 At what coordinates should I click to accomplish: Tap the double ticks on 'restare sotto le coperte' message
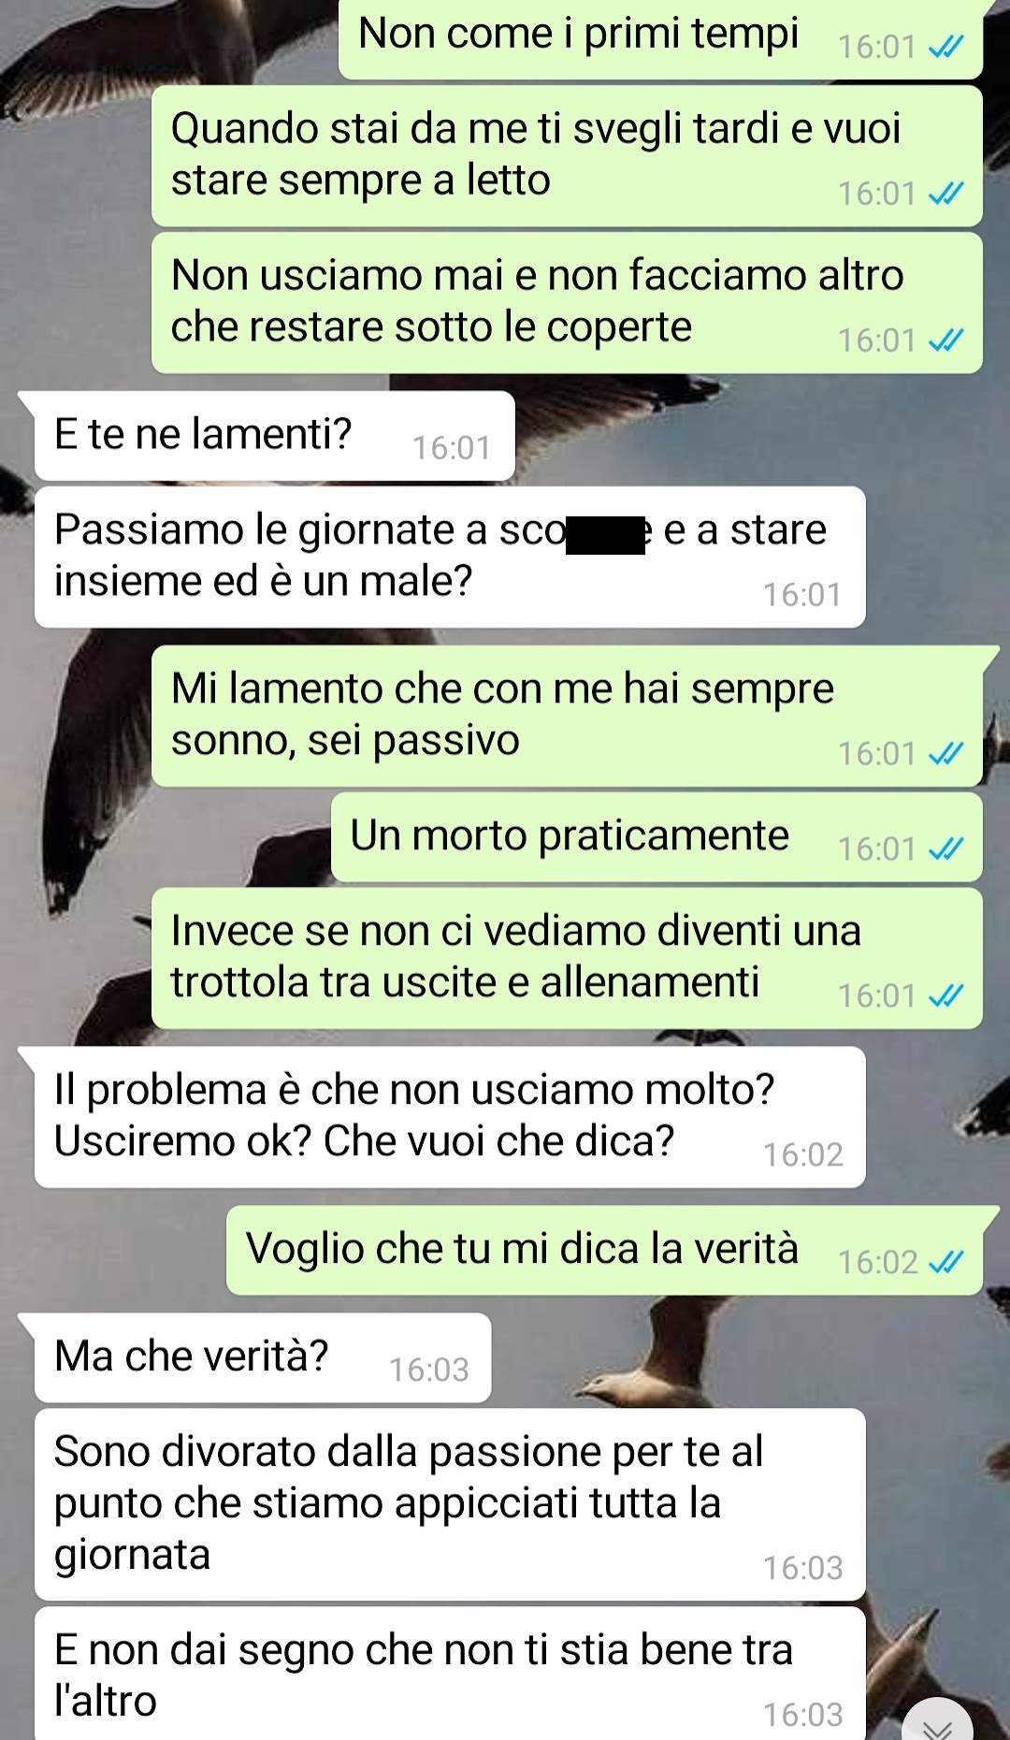[945, 341]
